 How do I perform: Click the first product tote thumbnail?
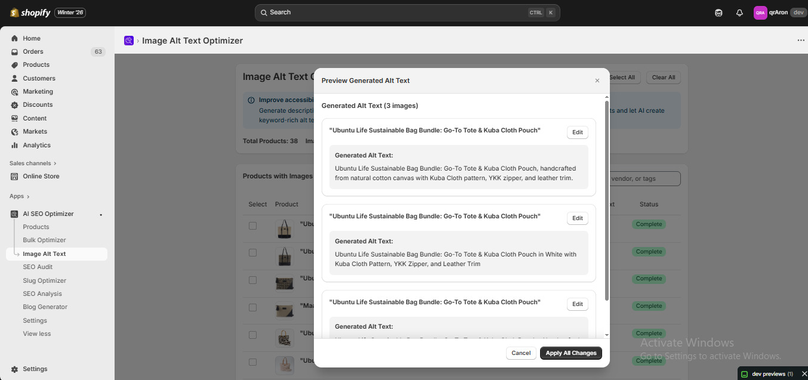coord(285,229)
